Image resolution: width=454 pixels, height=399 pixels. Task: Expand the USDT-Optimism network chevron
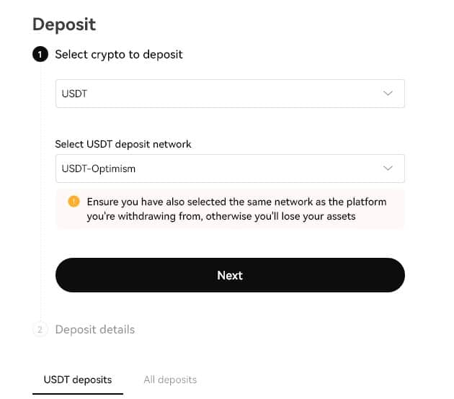[x=388, y=169]
